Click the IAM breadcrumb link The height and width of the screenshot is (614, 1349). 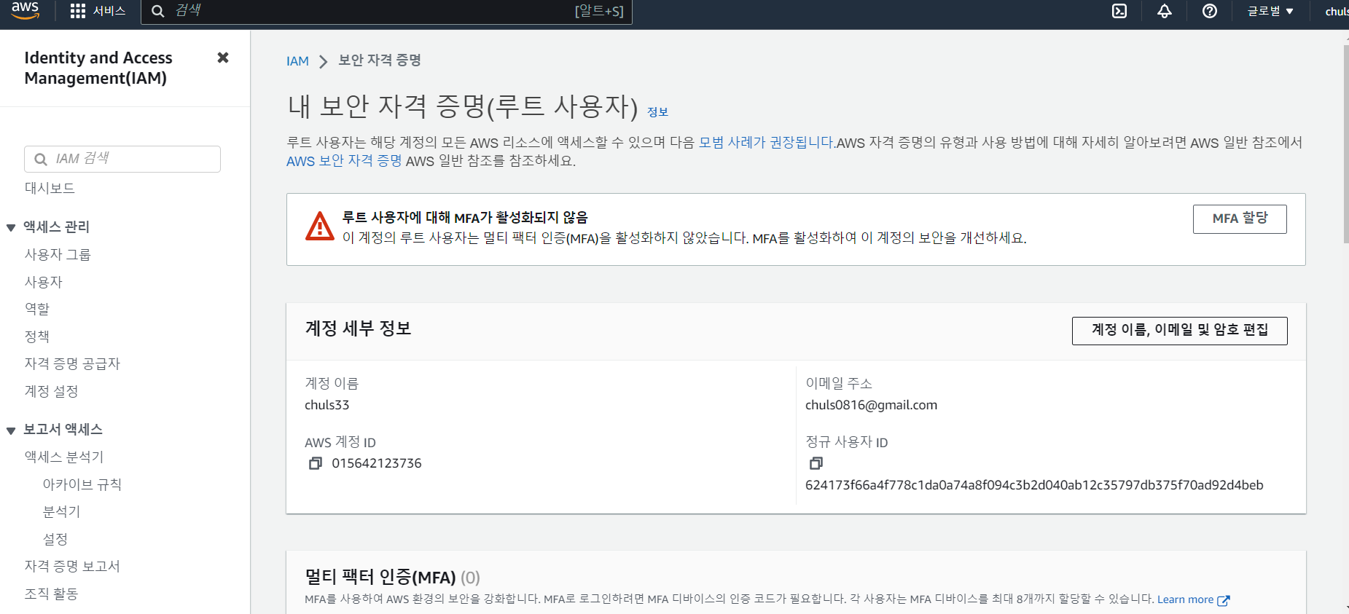(297, 61)
